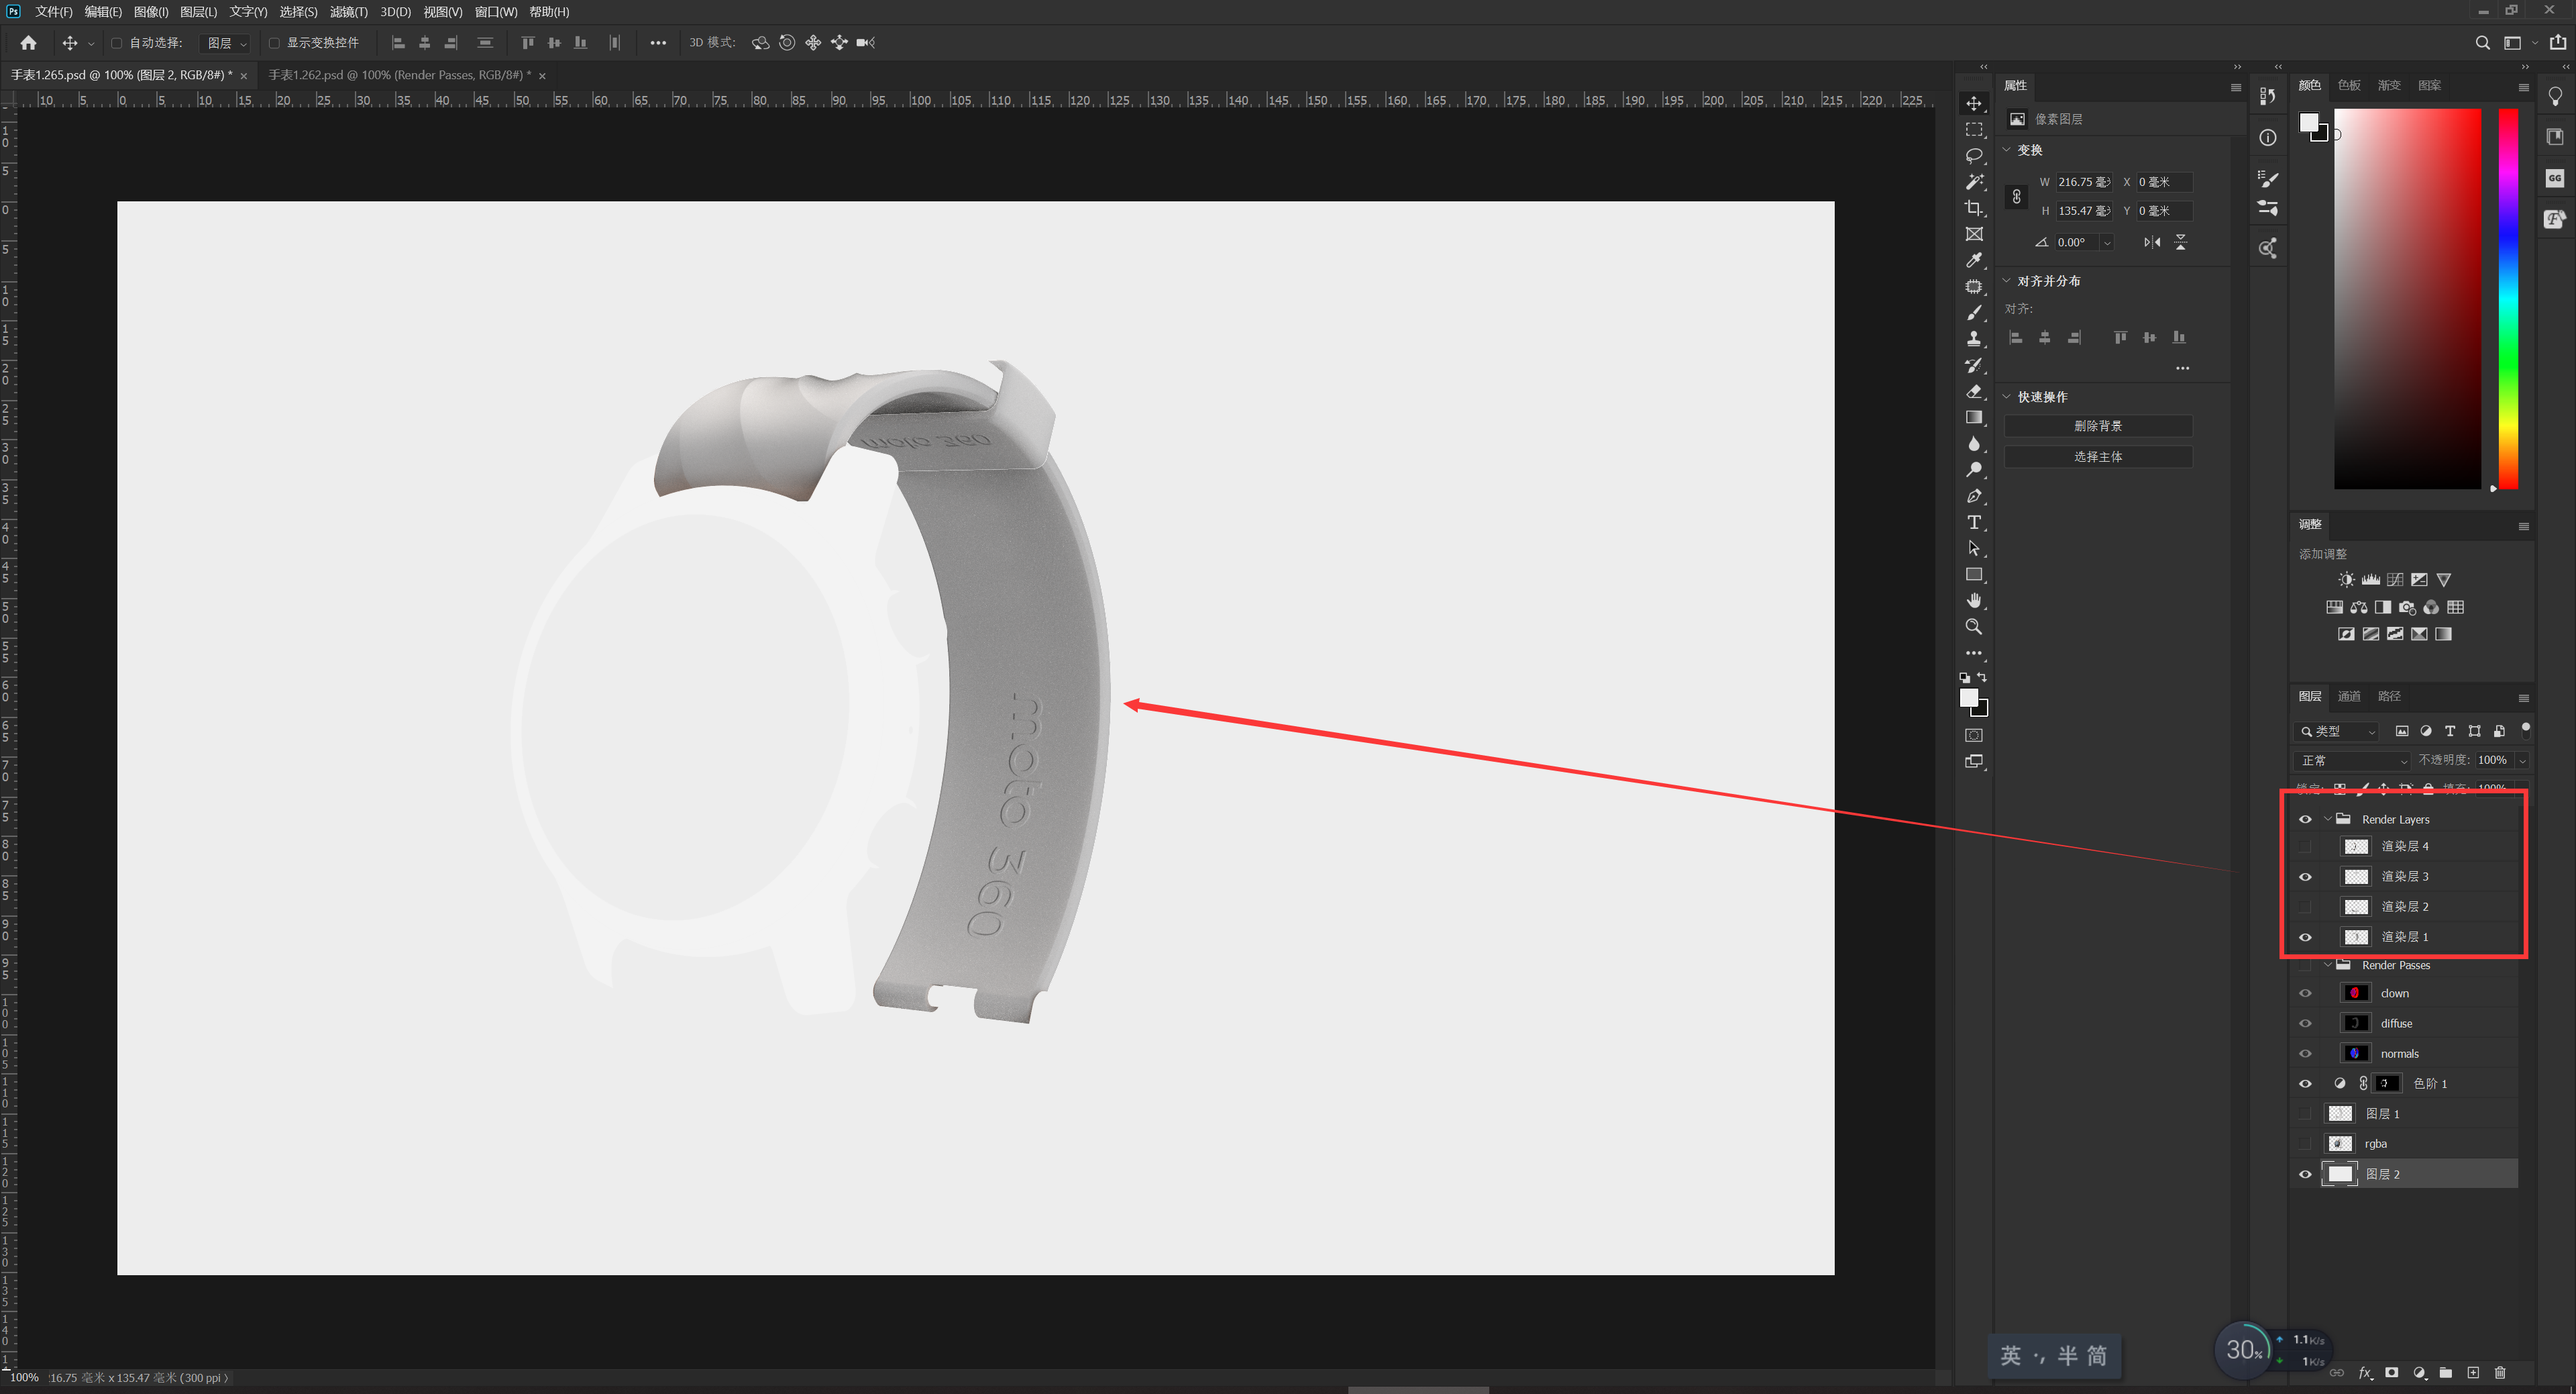This screenshot has width=2576, height=1394.
Task: Collapse the 快速操作 section
Action: [x=2006, y=396]
